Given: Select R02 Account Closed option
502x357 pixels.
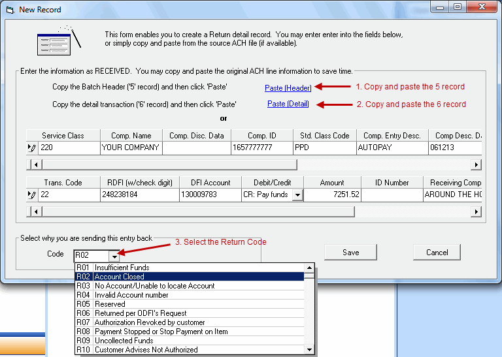Looking at the screenshot, I should point(190,277).
